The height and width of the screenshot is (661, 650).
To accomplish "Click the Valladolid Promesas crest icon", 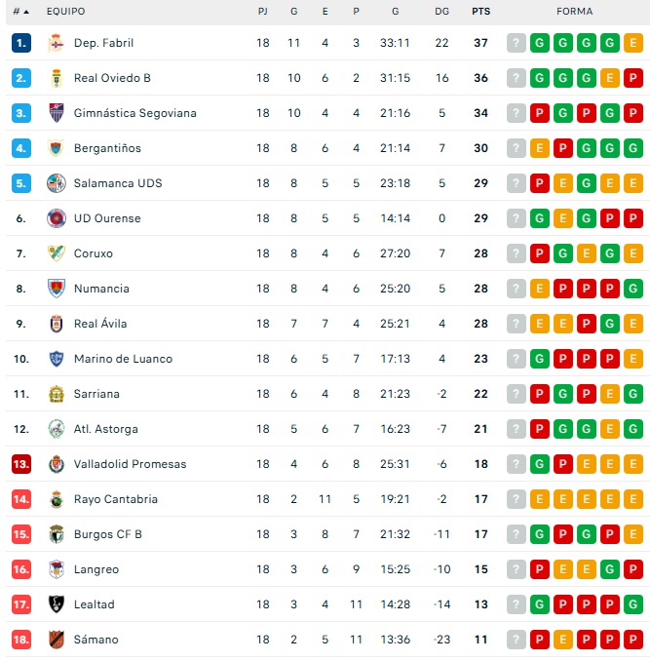I will pyautogui.click(x=56, y=464).
